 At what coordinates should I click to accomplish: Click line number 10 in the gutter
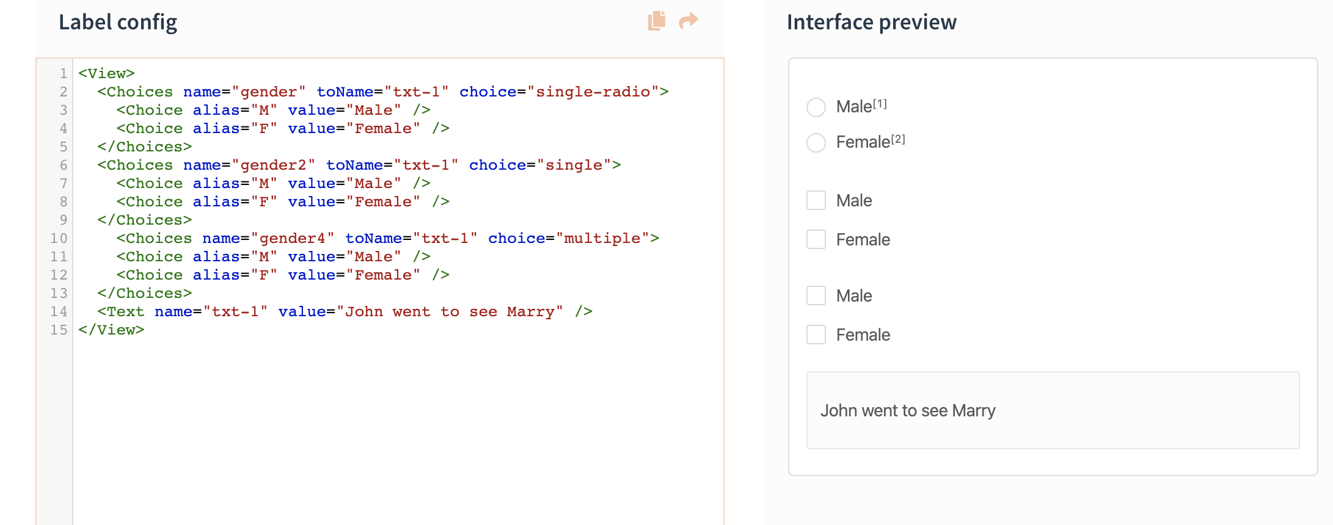pos(59,238)
